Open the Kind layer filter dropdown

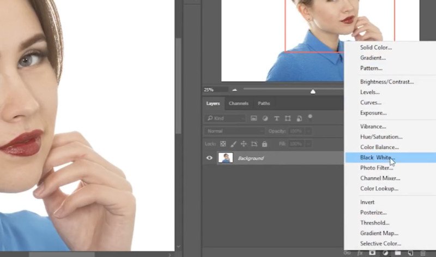[x=226, y=118]
